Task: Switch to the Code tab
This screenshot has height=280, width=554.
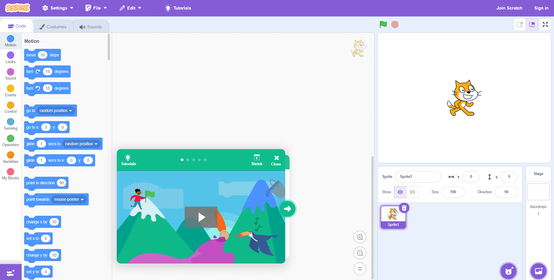Action: click(17, 26)
